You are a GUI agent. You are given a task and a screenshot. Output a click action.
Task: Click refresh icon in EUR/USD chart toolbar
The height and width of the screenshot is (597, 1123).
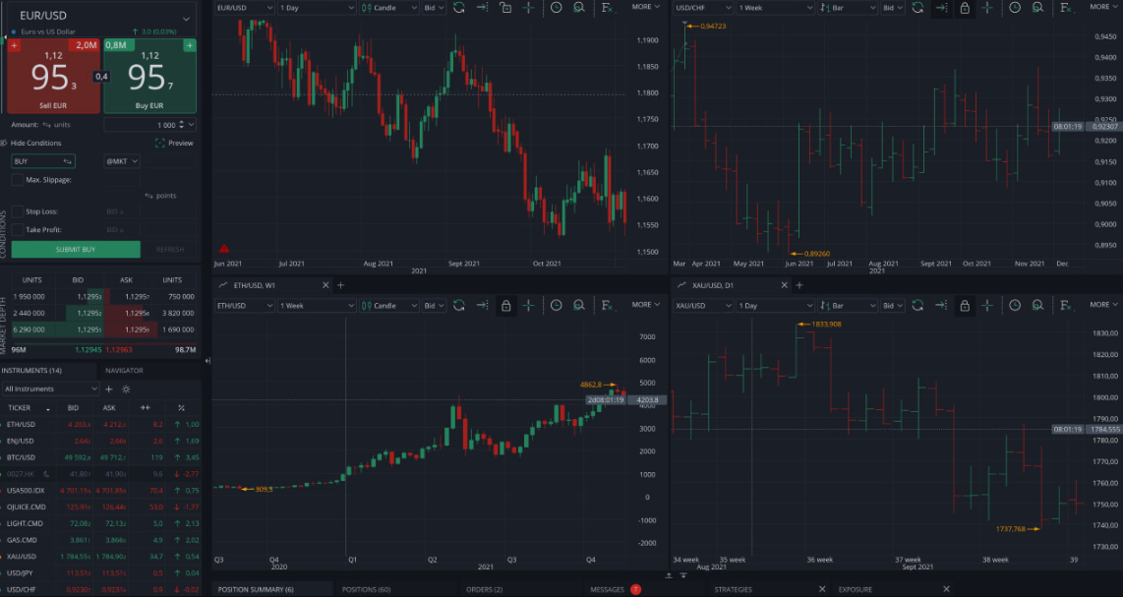459,7
